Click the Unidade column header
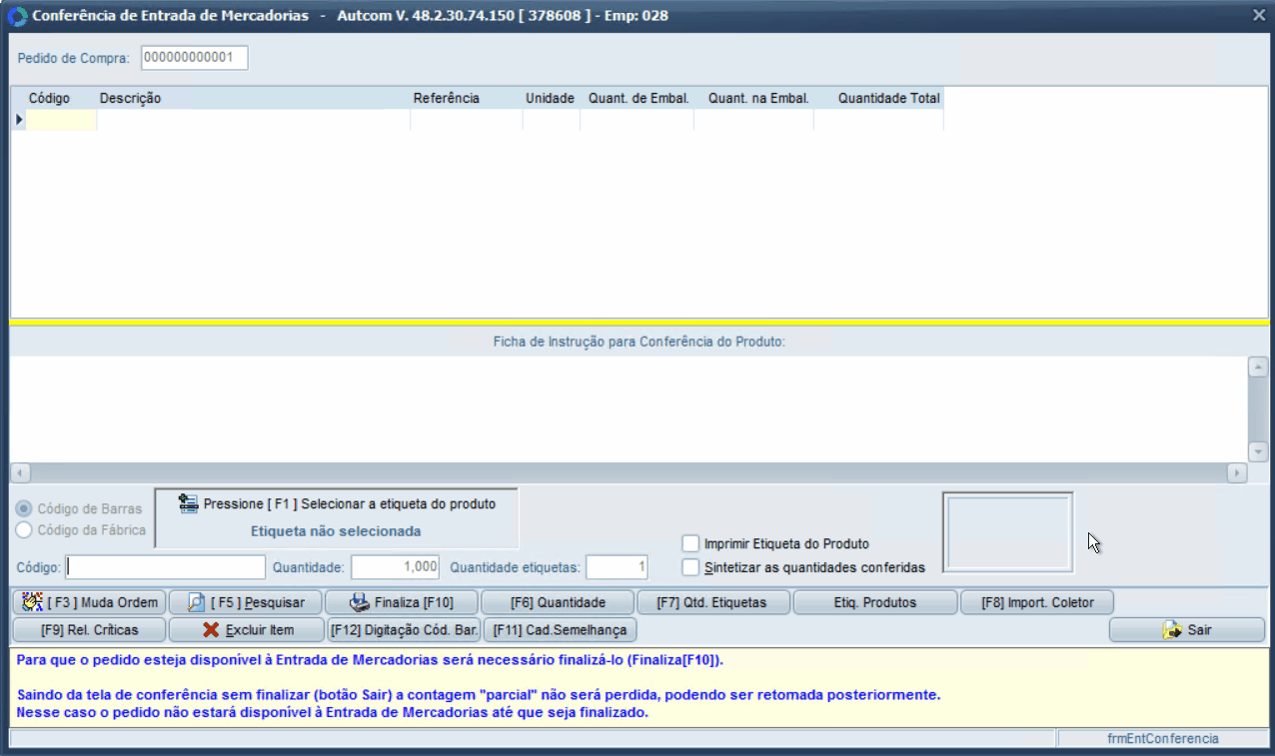 coord(551,99)
